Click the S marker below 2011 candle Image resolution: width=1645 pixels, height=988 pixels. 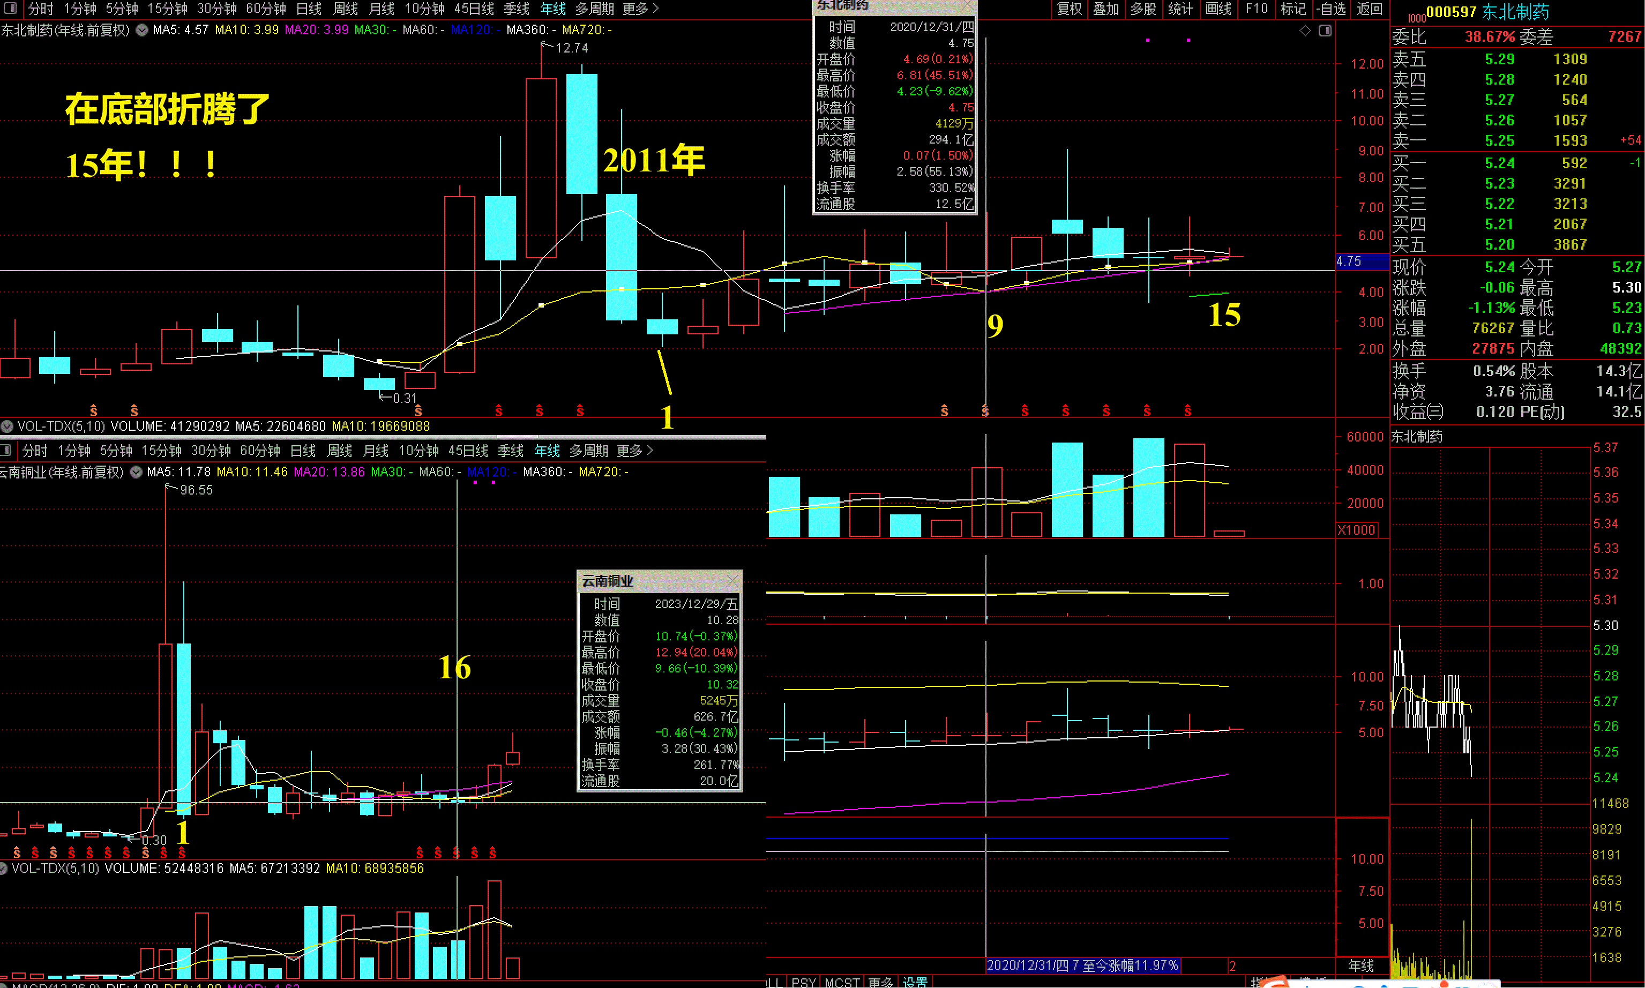click(580, 411)
